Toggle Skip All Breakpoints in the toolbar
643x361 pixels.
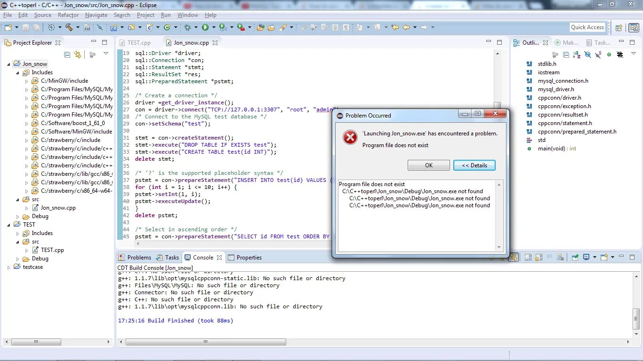click(x=100, y=27)
